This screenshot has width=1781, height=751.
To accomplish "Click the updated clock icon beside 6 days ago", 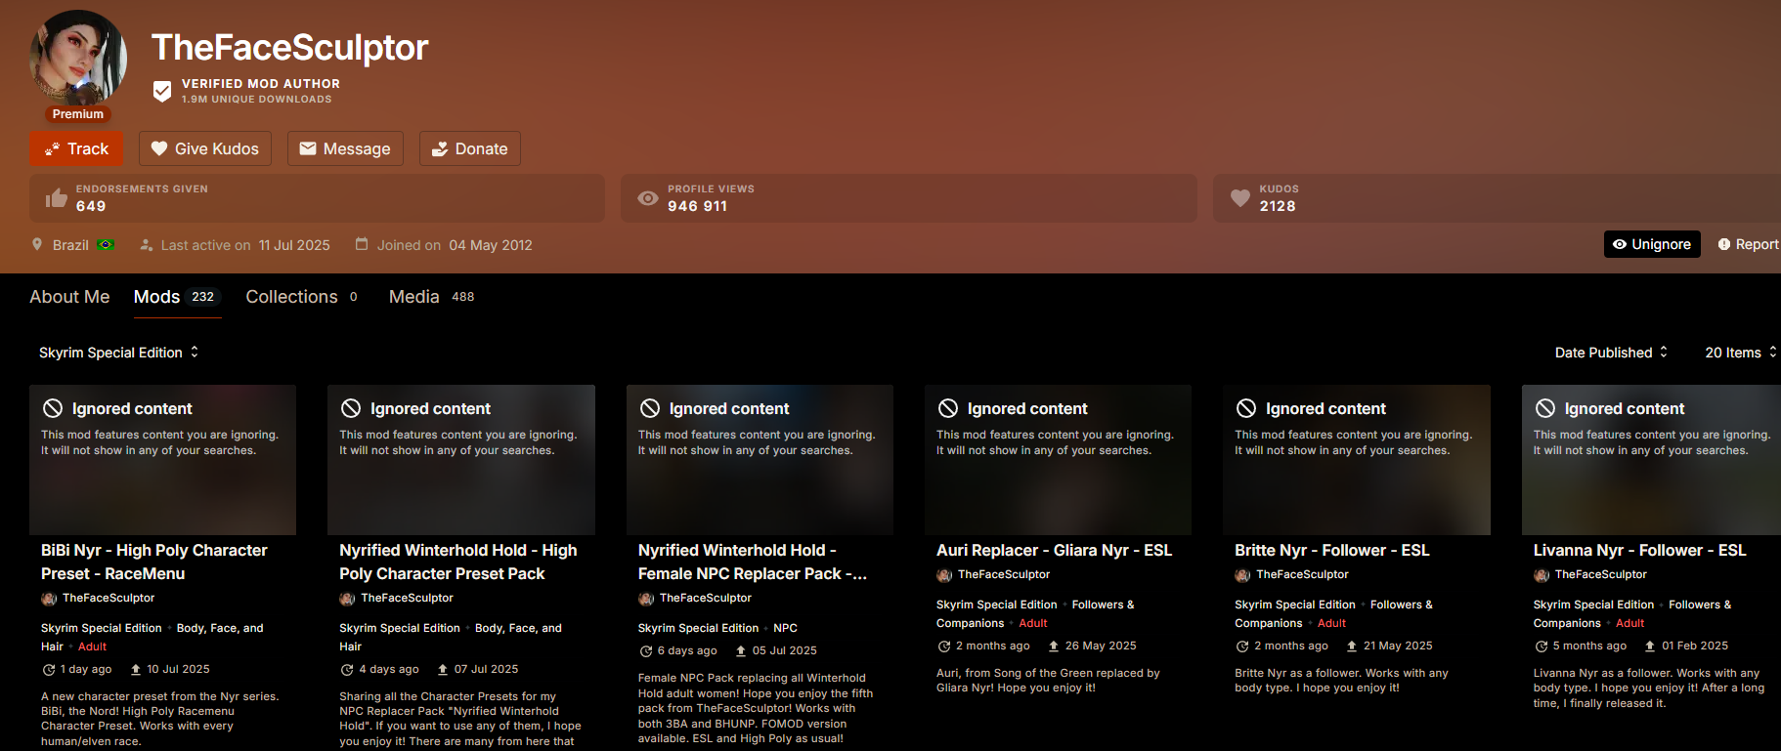I will pos(645,651).
